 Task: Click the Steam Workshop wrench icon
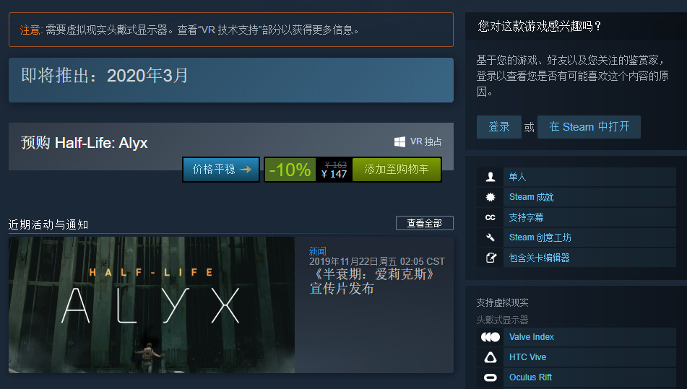click(491, 237)
